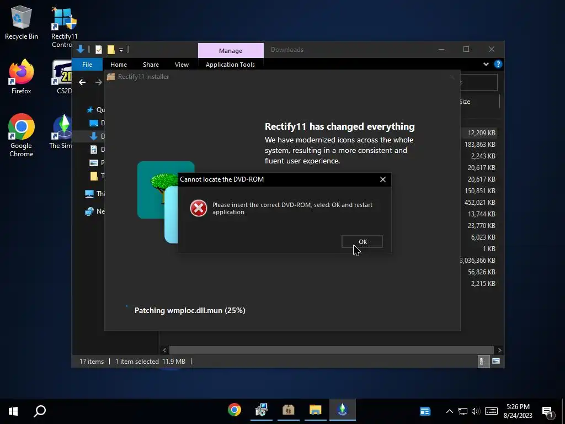
Task: Launch Firefox from the desktop
Action: click(22, 77)
